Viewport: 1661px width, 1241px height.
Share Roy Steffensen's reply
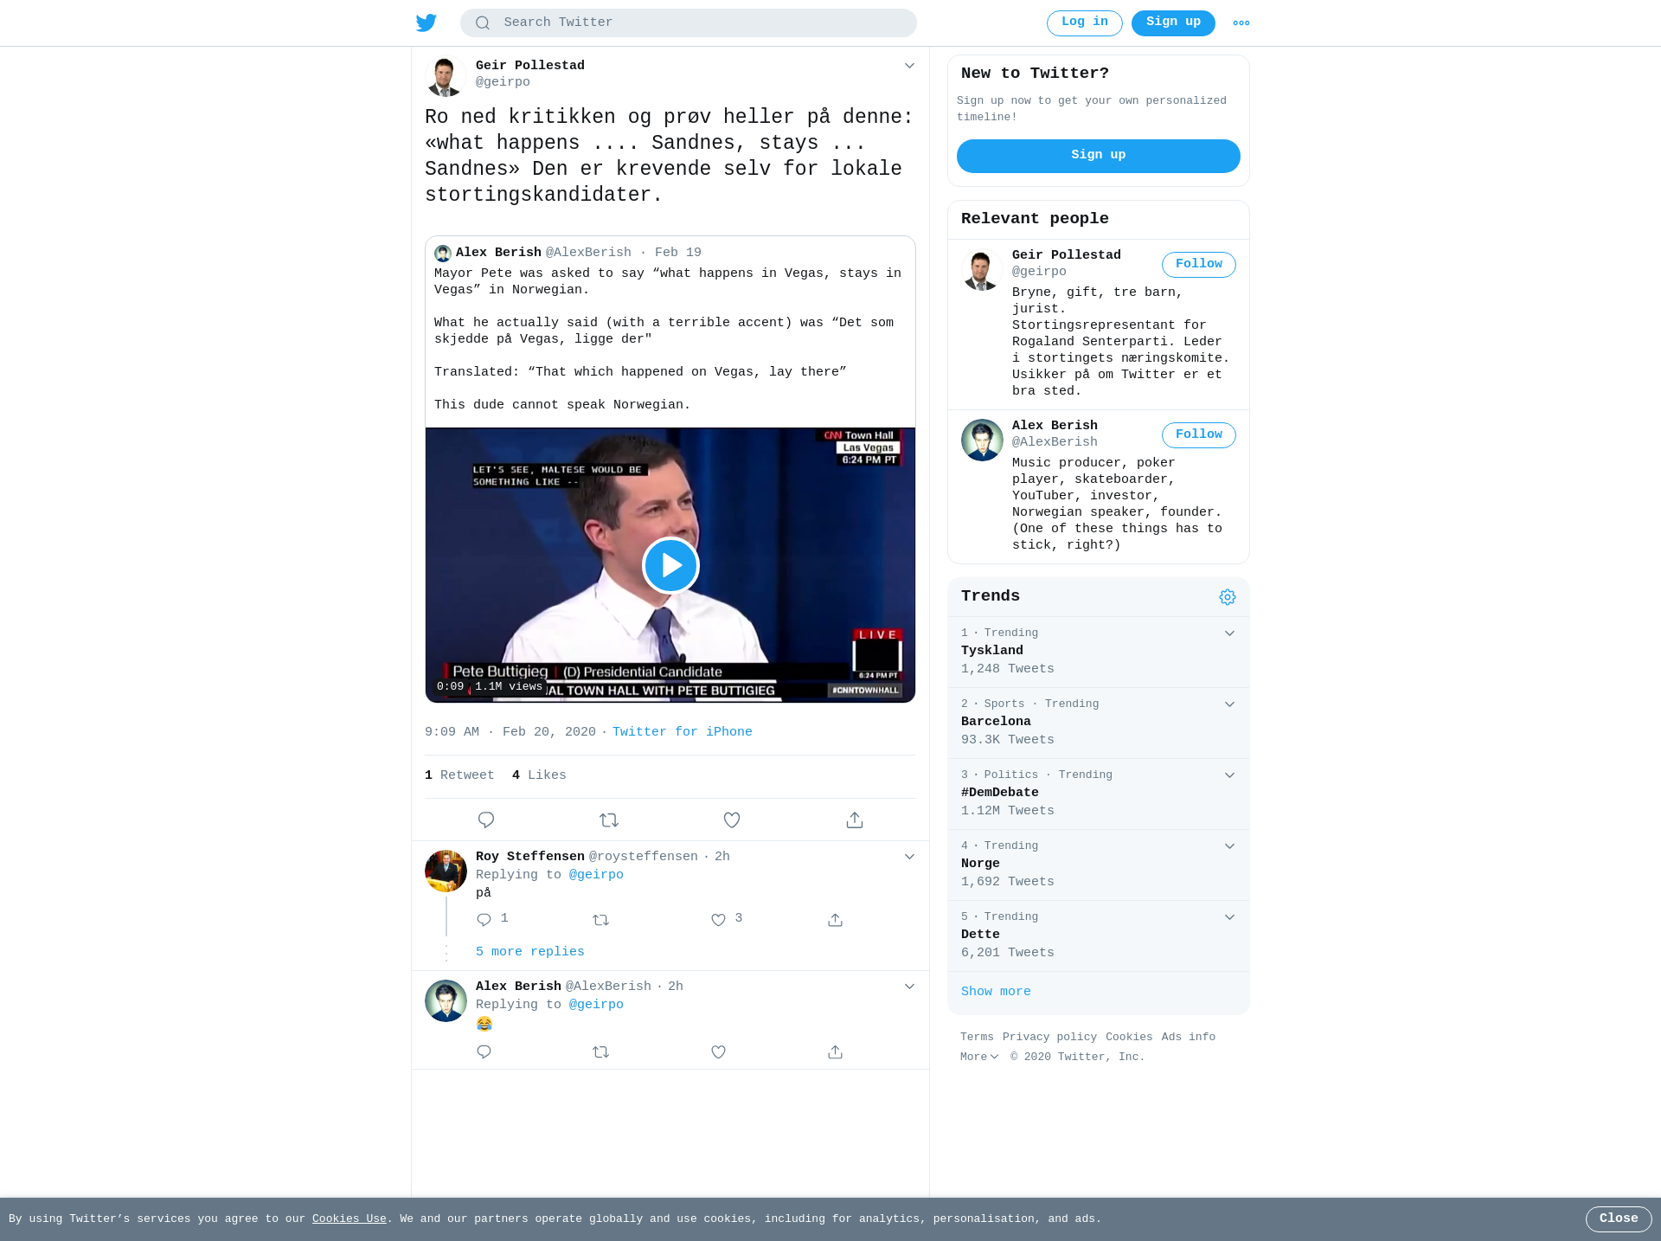[x=835, y=920]
